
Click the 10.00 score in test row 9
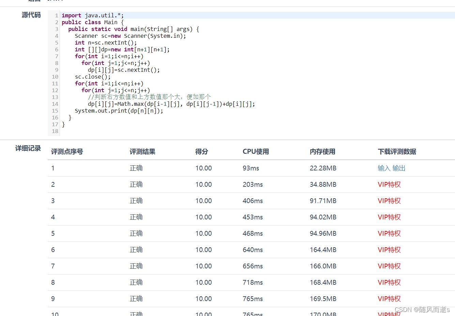coord(203,299)
